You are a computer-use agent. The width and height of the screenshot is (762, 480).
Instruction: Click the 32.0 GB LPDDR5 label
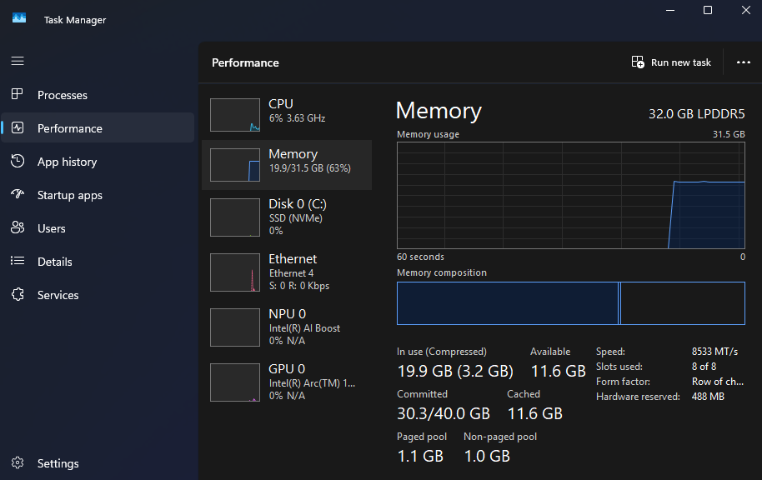(x=696, y=113)
